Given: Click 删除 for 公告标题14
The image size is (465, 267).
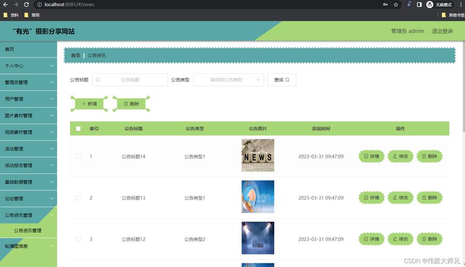Looking at the screenshot, I should (x=429, y=156).
